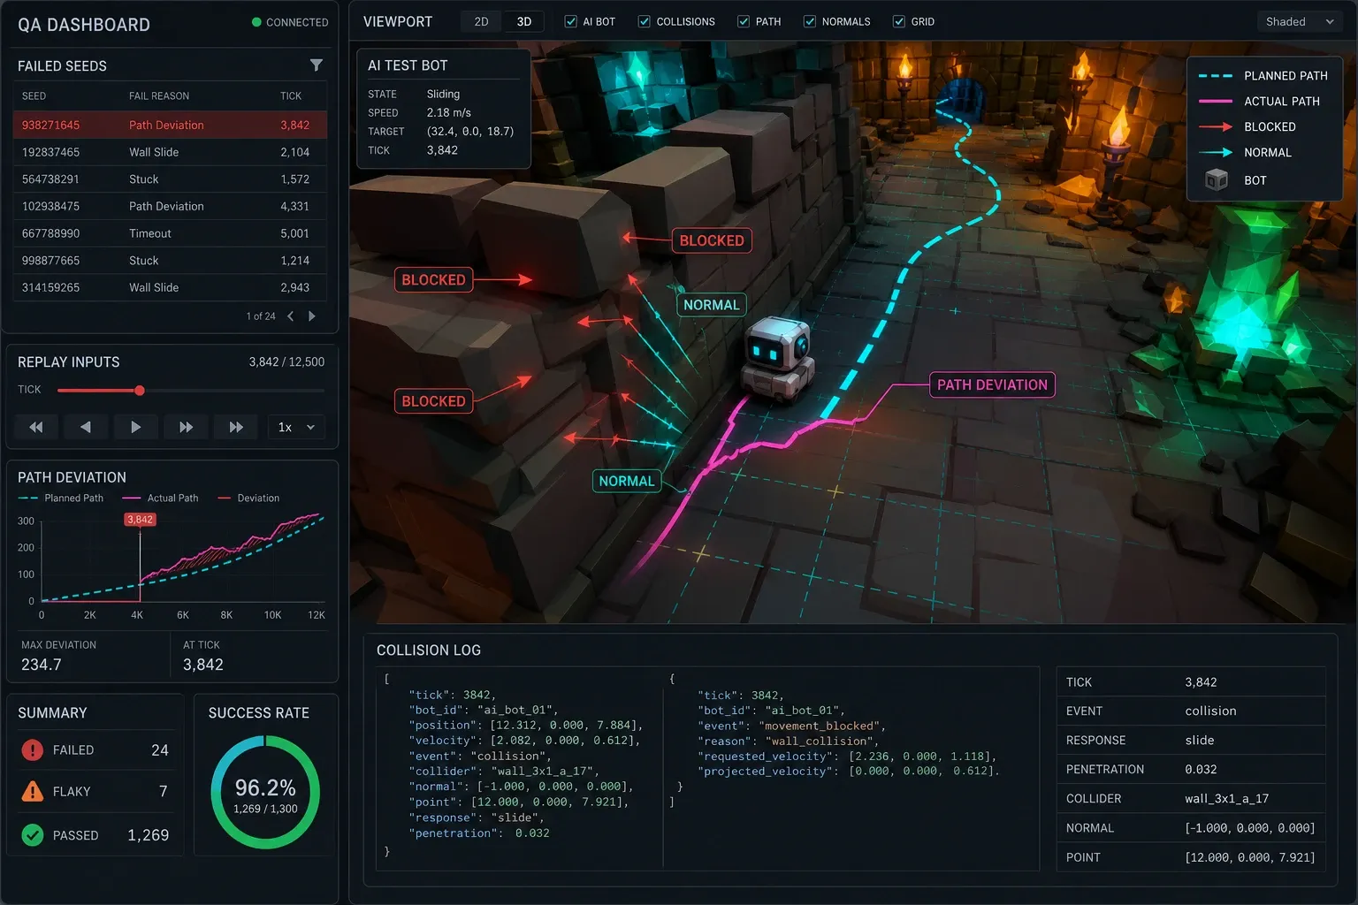Screen dimensions: 1358x905
Task: Uncheck the NORMALS checkbox
Action: click(810, 21)
